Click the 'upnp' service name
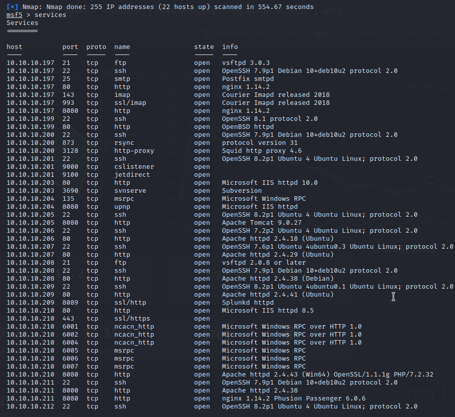 pyautogui.click(x=122, y=207)
